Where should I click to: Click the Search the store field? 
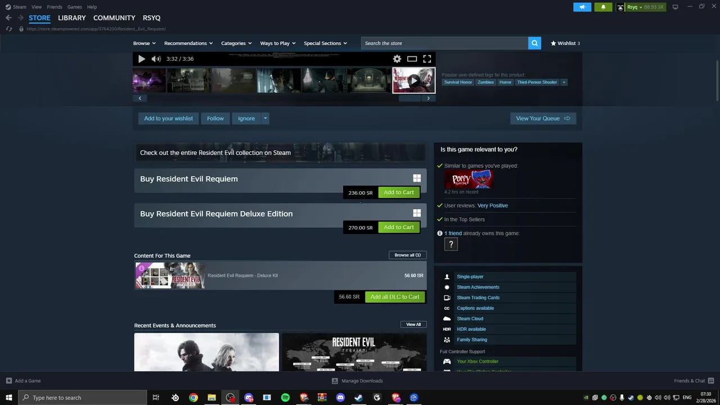click(444, 43)
